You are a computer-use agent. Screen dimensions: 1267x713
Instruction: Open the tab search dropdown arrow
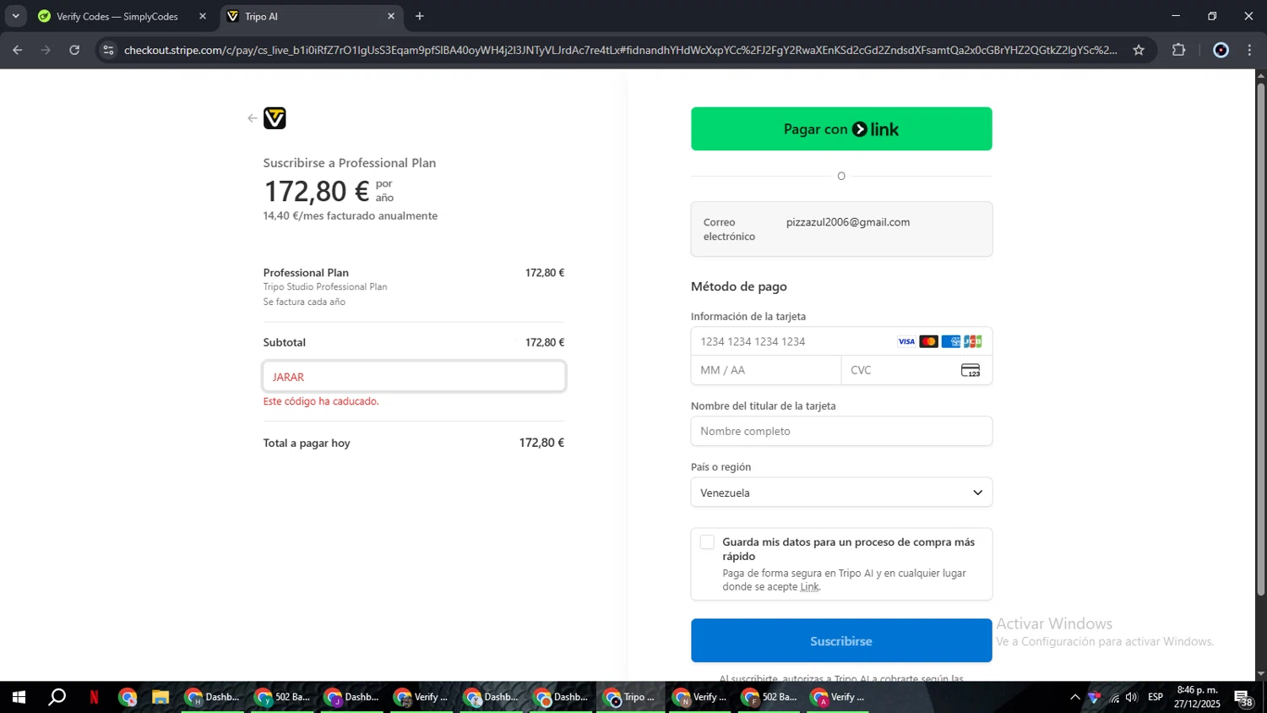(15, 16)
